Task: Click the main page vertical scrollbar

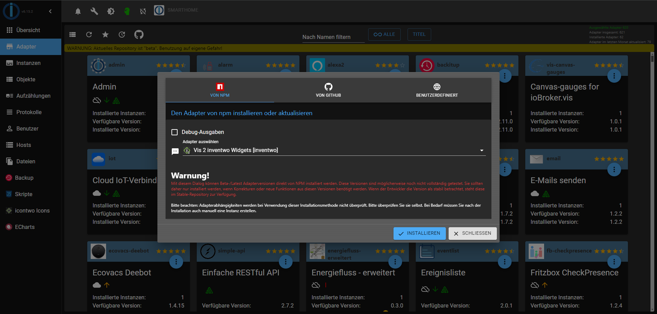Action: tap(652, 181)
